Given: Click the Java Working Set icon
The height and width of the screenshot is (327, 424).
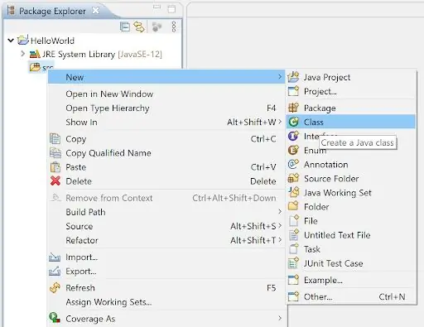Looking at the screenshot, I should [294, 192].
